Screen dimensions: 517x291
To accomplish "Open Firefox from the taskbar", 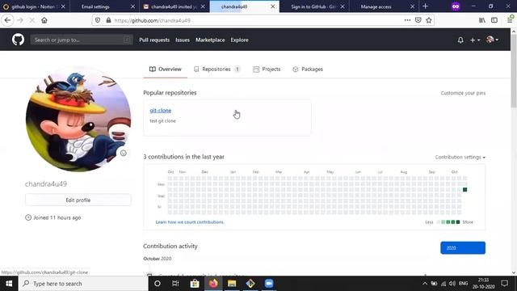I will tap(213, 284).
